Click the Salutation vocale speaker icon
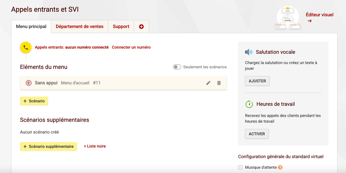Viewport: 346px width, 173px height. tap(248, 52)
